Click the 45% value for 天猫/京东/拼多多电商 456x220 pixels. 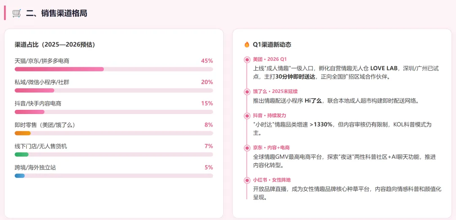[206, 61]
